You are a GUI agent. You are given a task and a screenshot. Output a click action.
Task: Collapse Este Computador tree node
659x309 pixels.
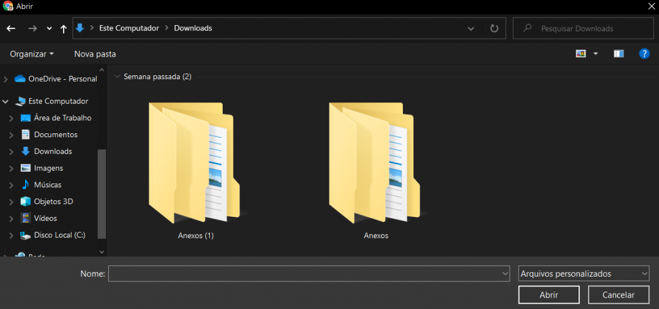click(x=5, y=101)
